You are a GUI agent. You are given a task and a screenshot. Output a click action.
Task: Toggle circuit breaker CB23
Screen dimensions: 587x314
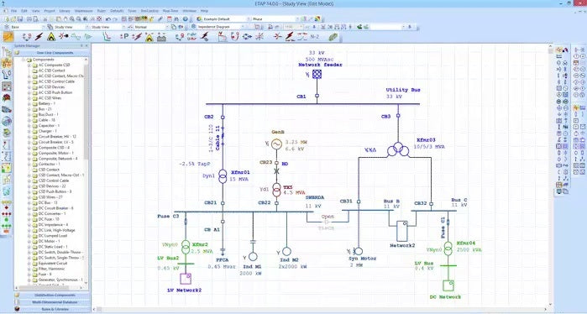(x=276, y=163)
